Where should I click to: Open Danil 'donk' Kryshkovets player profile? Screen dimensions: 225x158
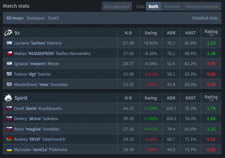pos(38,108)
